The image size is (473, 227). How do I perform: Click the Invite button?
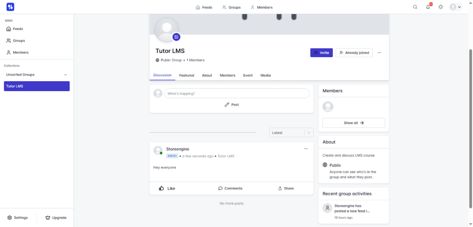[321, 53]
